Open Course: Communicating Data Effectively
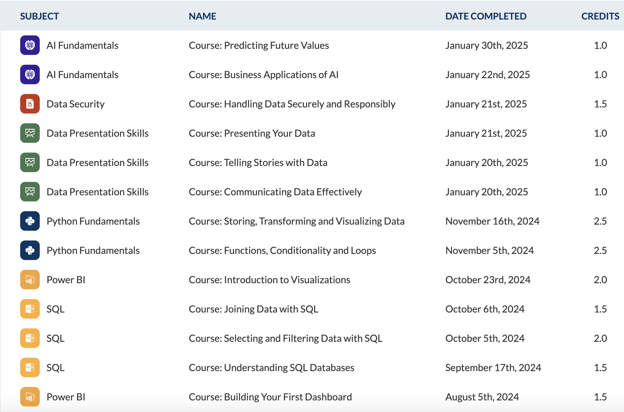Screen dimensions: 624x412 [275, 192]
